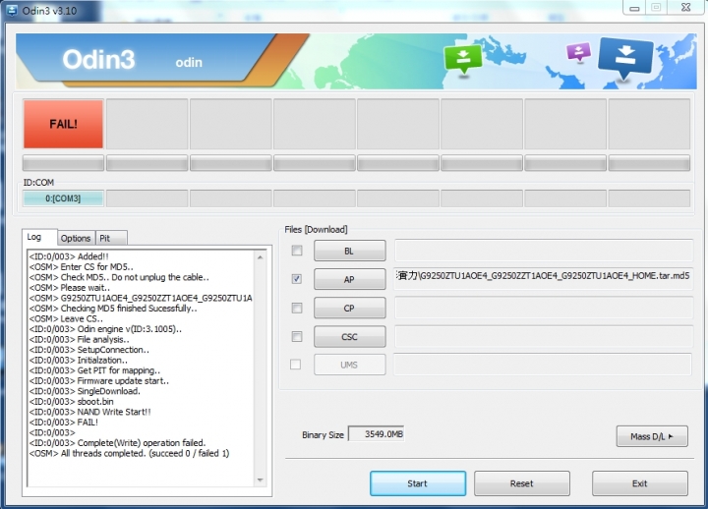
Task: Click the purple download bubble icon in banner
Action: coord(578,52)
